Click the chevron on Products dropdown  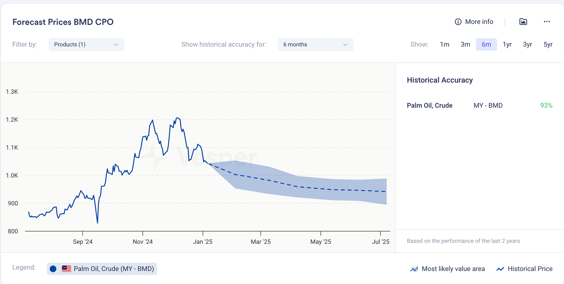[116, 44]
